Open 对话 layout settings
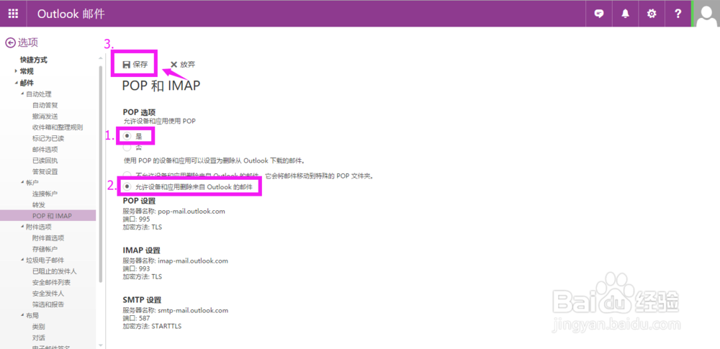The image size is (720, 349). coord(39,337)
